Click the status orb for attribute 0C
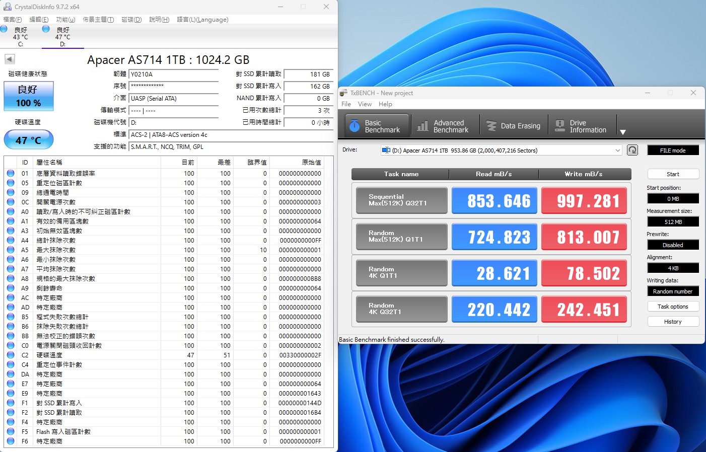 (x=11, y=202)
